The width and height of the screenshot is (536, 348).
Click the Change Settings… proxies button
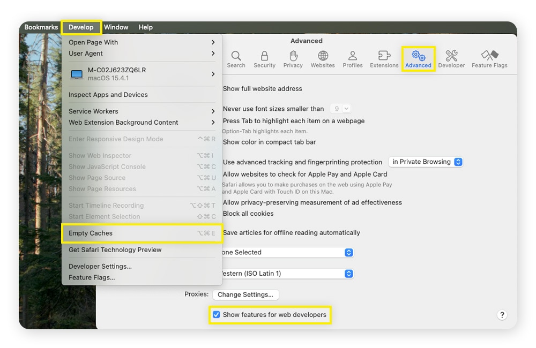click(x=245, y=294)
